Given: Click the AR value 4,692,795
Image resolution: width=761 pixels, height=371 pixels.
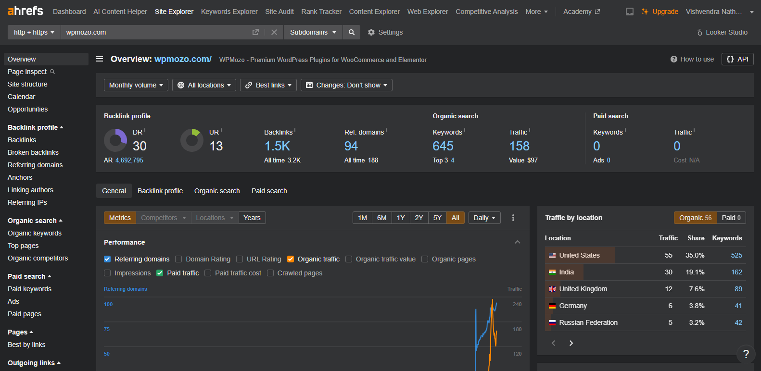Looking at the screenshot, I should point(129,160).
